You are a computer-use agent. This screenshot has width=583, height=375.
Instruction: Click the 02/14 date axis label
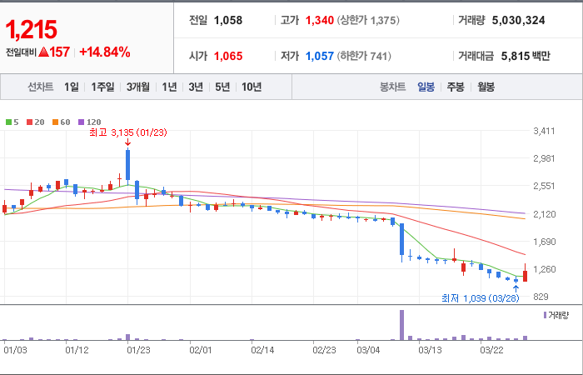pos(262,350)
